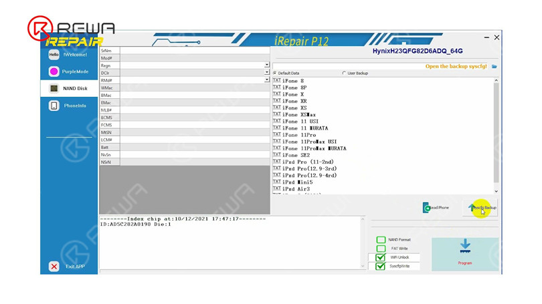542x304 pixels.
Task: Click the BMac input field
Action: click(x=195, y=96)
